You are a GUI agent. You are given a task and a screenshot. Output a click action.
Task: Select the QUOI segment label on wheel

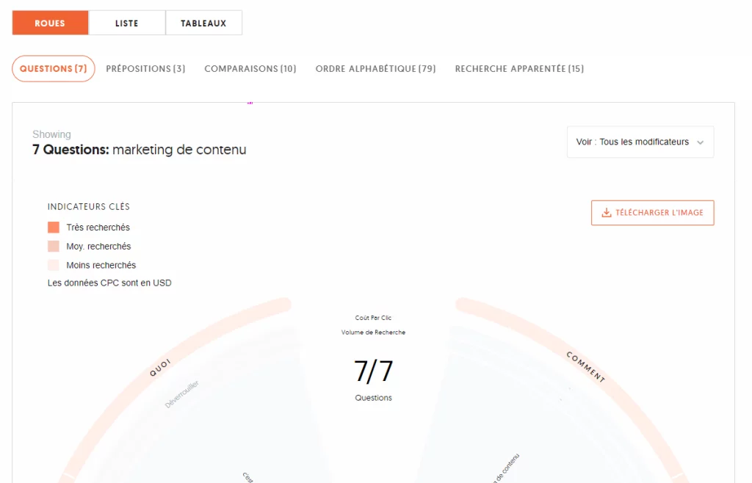[x=160, y=368]
